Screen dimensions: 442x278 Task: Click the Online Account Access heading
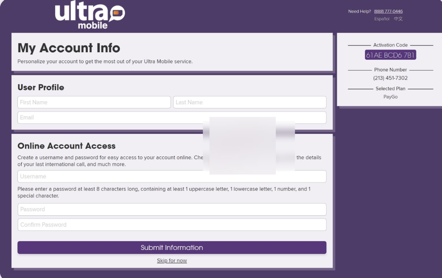click(x=66, y=146)
